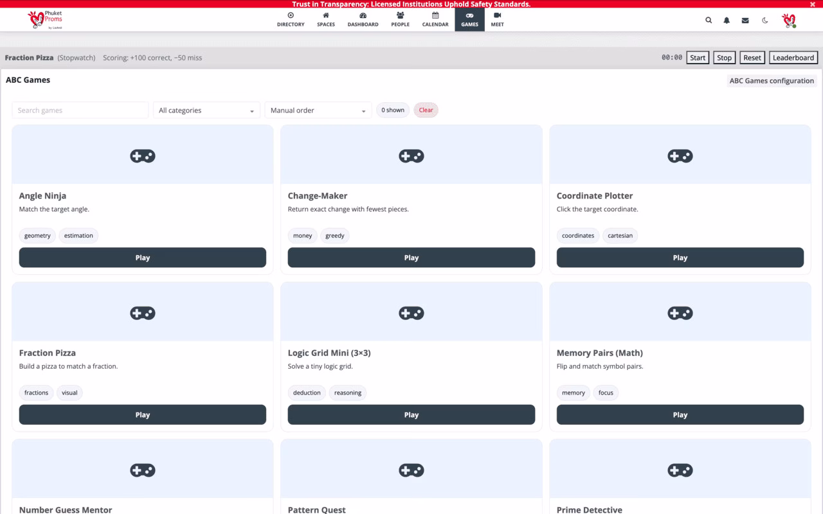Toggle dark mode moon icon
This screenshot has height=514, width=823.
pyautogui.click(x=764, y=20)
